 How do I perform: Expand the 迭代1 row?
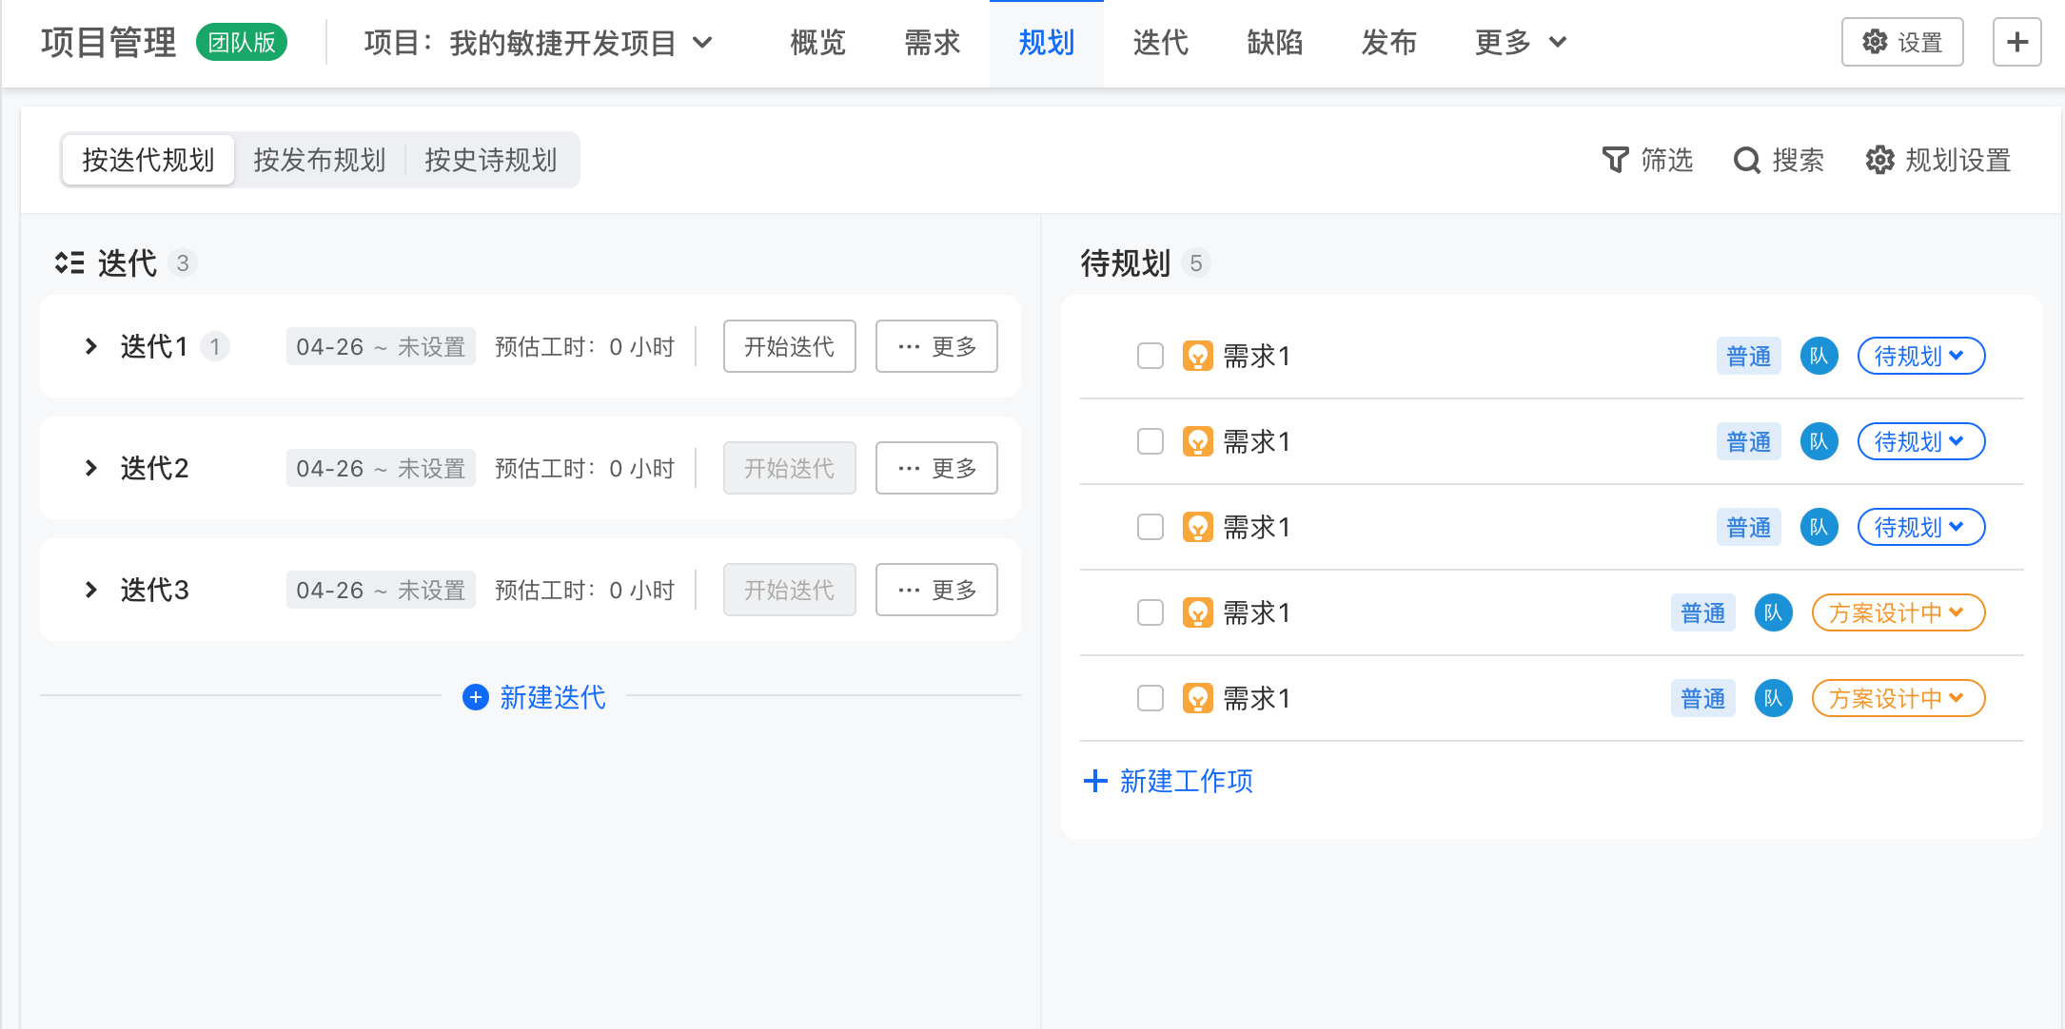click(91, 346)
